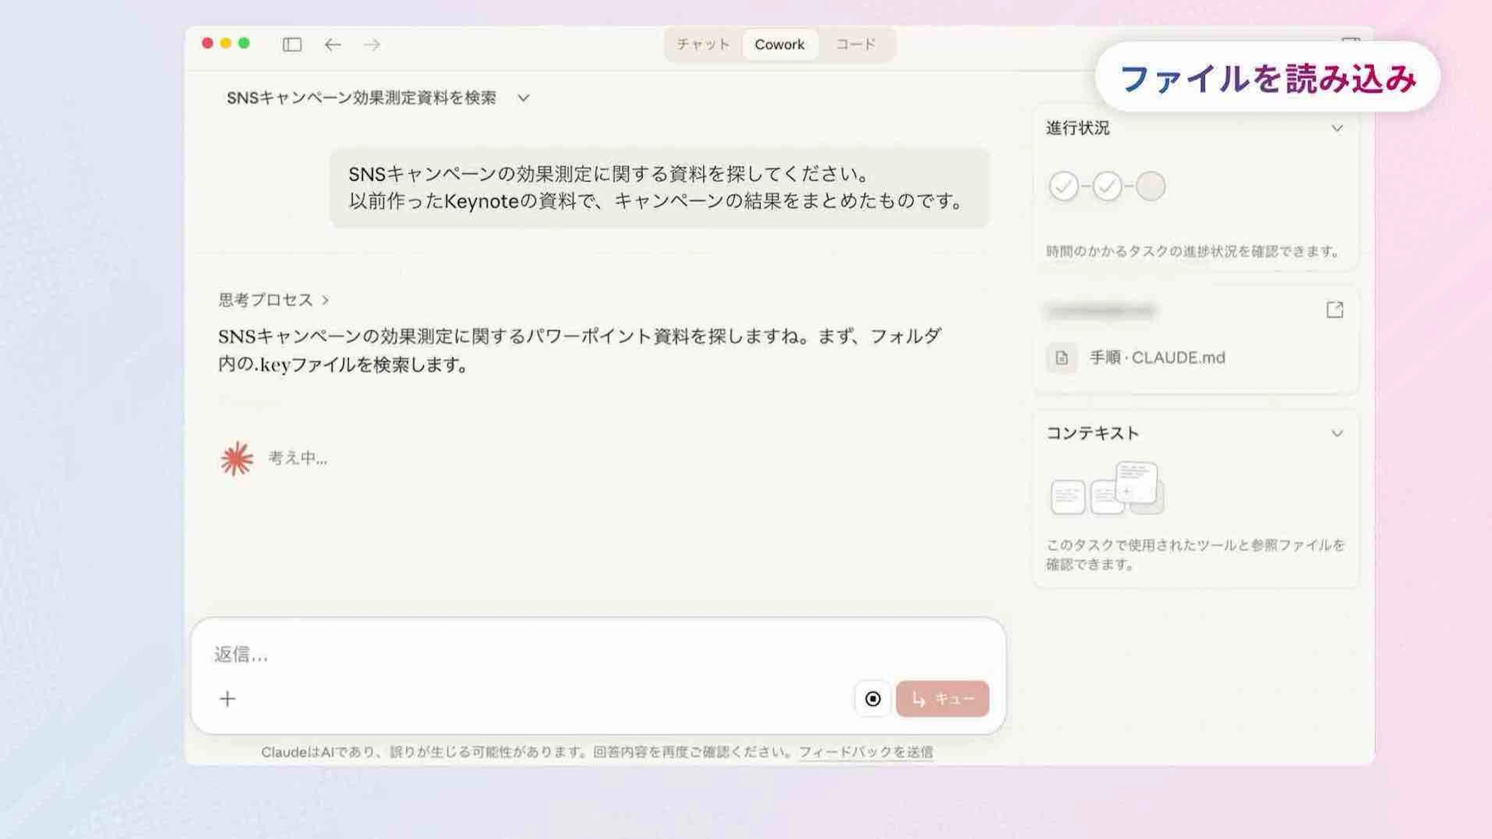The width and height of the screenshot is (1492, 839).
Task: Collapse the コンテキスト panel
Action: coord(1337,433)
